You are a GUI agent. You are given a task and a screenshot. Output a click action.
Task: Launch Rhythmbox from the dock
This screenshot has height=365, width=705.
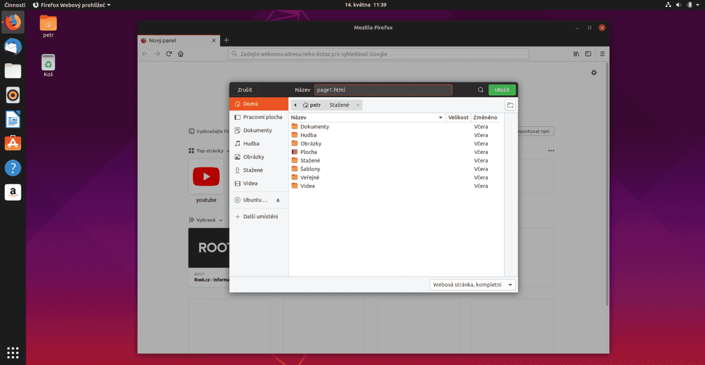click(x=13, y=95)
